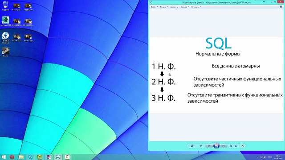
Task: Expand the small arrow beside the zoom magnifier
Action: click(x=195, y=146)
